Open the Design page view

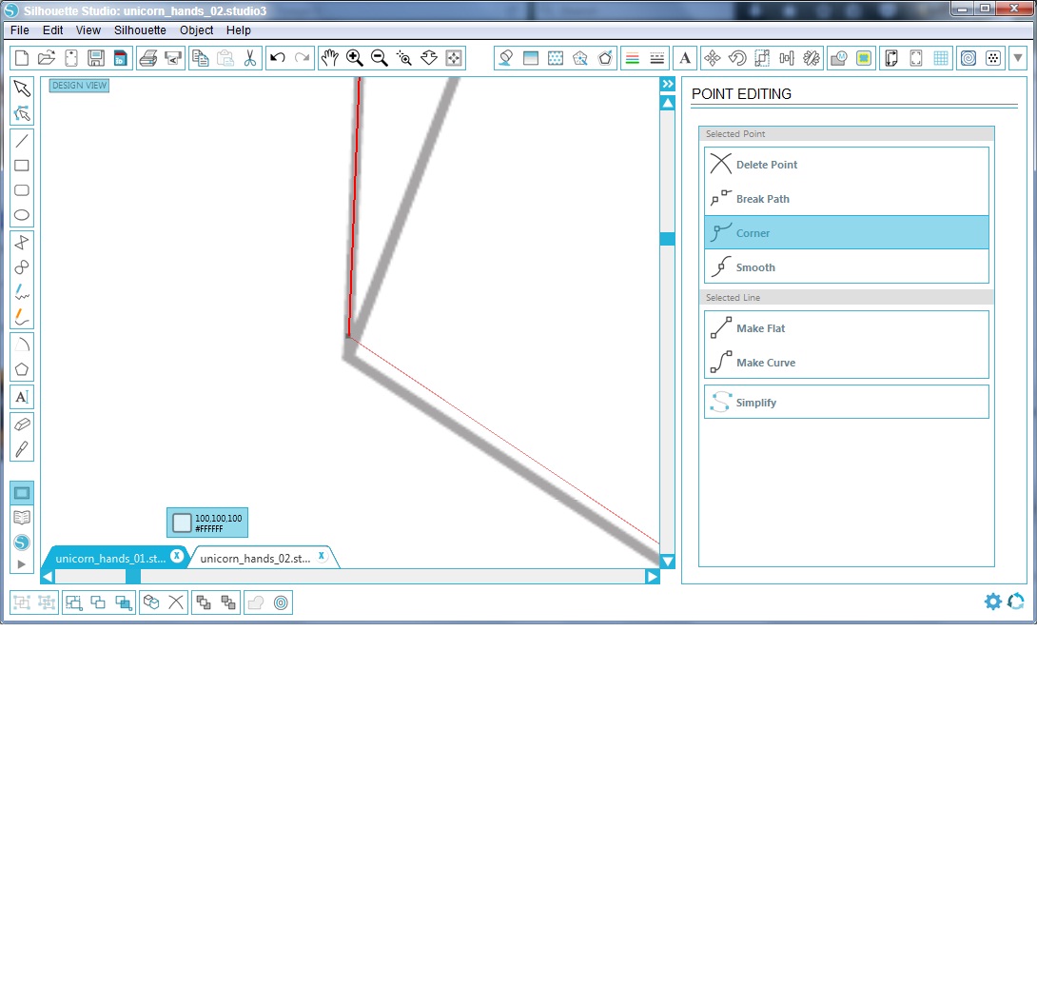(22, 493)
